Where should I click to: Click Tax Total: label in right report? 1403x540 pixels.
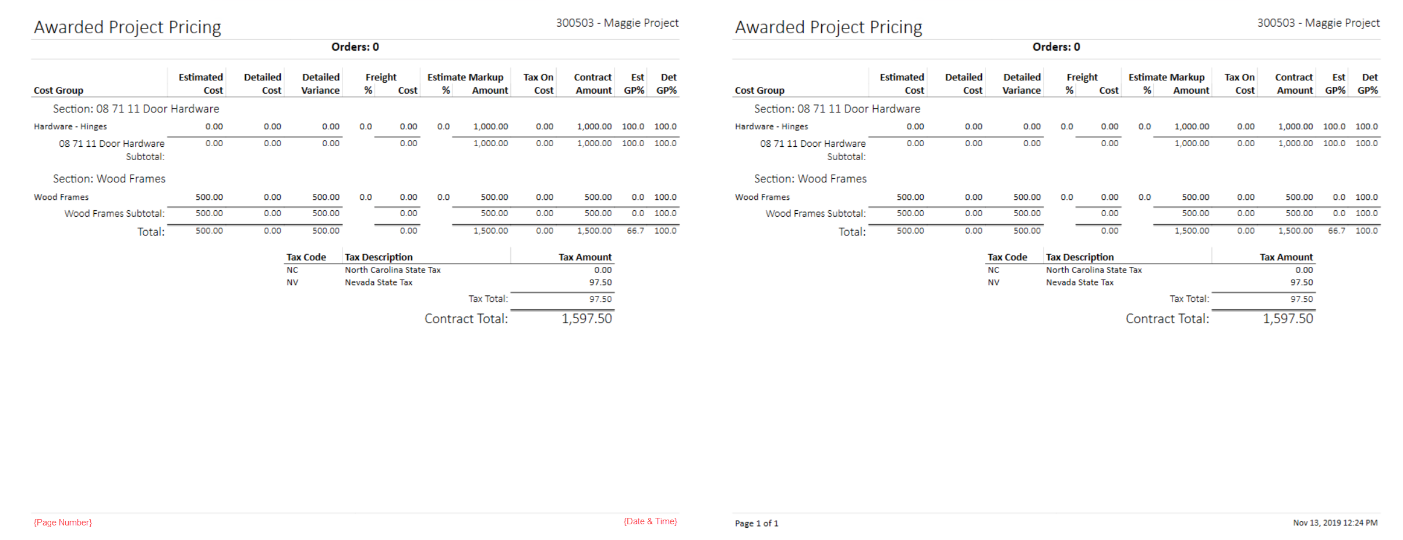[1190, 299]
